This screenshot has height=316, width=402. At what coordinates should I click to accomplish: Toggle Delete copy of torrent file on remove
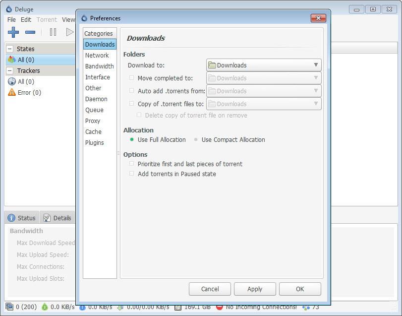139,115
